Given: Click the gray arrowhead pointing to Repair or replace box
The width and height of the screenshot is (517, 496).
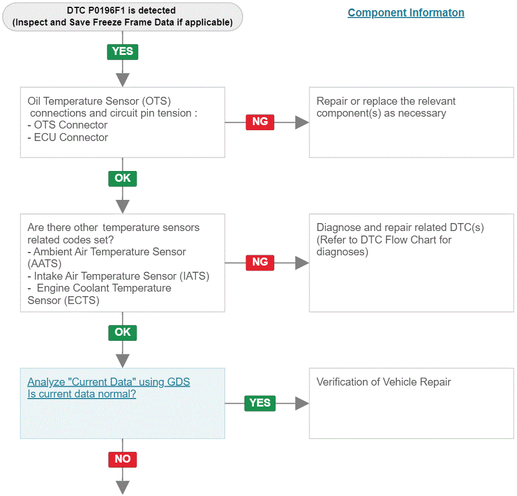Looking at the screenshot, I should 302,122.
